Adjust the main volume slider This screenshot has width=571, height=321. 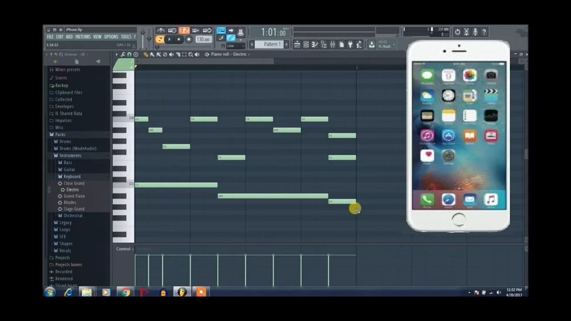143,37
